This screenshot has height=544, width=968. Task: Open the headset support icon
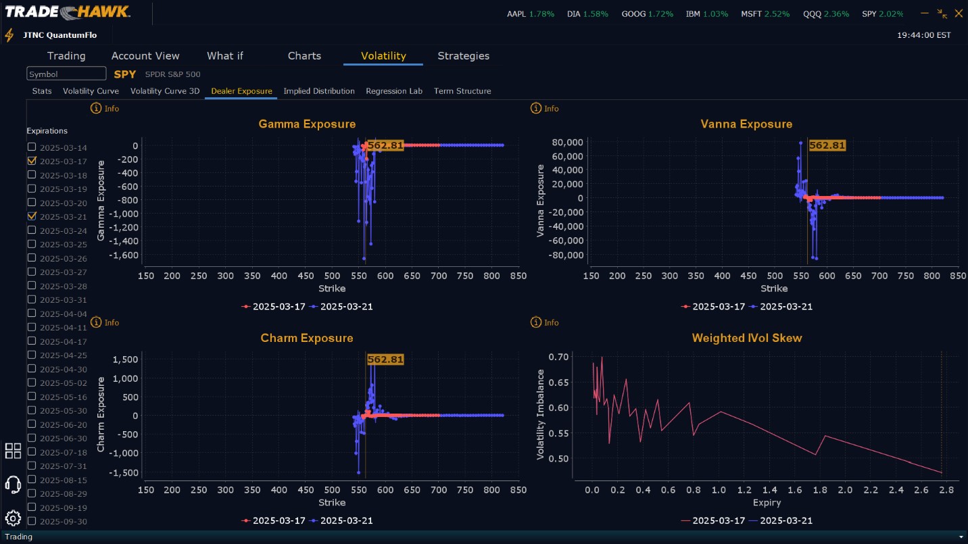coord(13,485)
